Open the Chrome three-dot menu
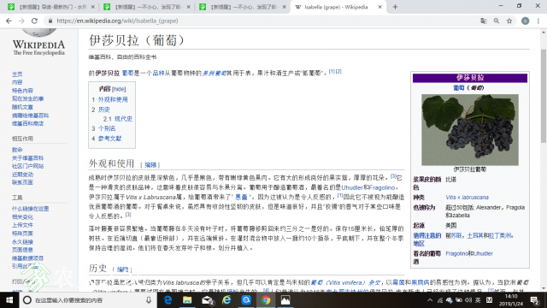547x308 pixels. click(538, 21)
